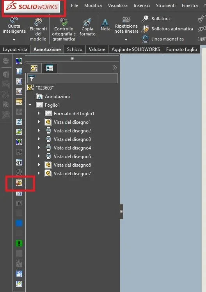Open Ripetizione nota lineare dropdown arrow

[x=126, y=40]
